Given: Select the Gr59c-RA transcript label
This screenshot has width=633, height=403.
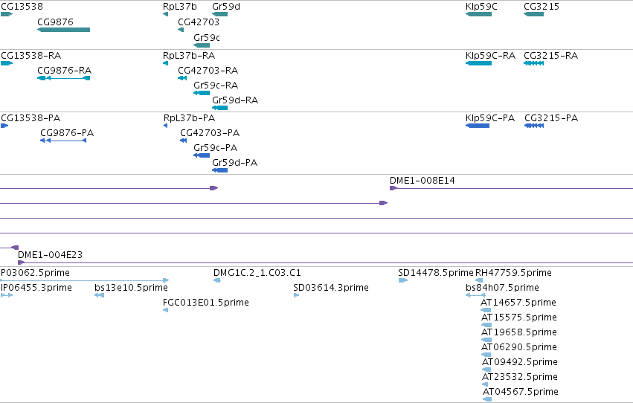Looking at the screenshot, I should click(x=216, y=86).
